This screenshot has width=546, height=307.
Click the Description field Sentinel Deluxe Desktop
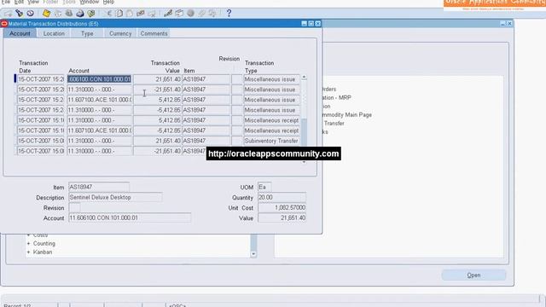tap(115, 197)
